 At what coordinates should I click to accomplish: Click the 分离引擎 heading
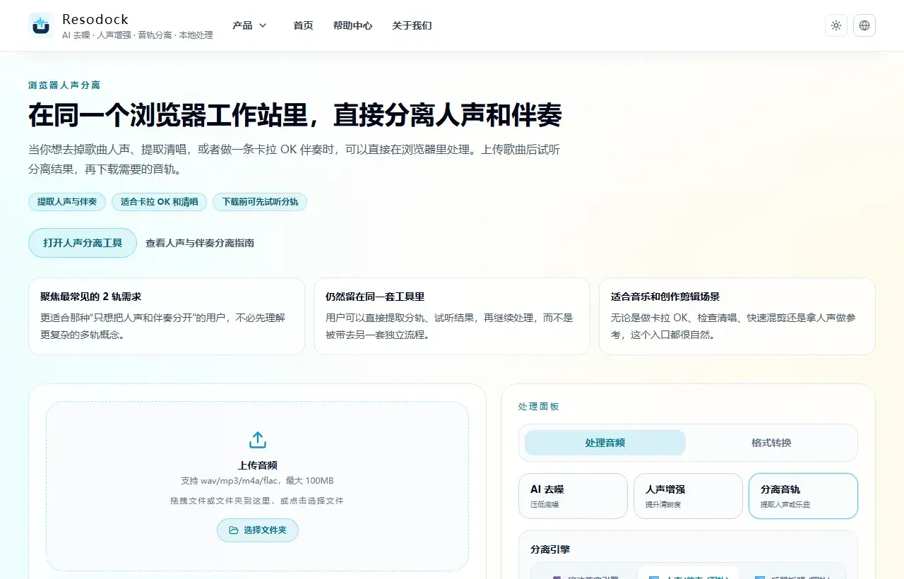point(550,549)
